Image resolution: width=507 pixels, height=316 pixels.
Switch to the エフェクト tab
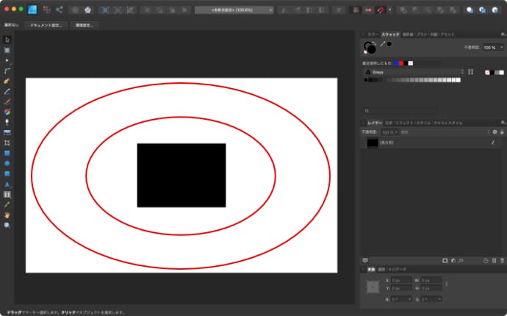point(404,122)
